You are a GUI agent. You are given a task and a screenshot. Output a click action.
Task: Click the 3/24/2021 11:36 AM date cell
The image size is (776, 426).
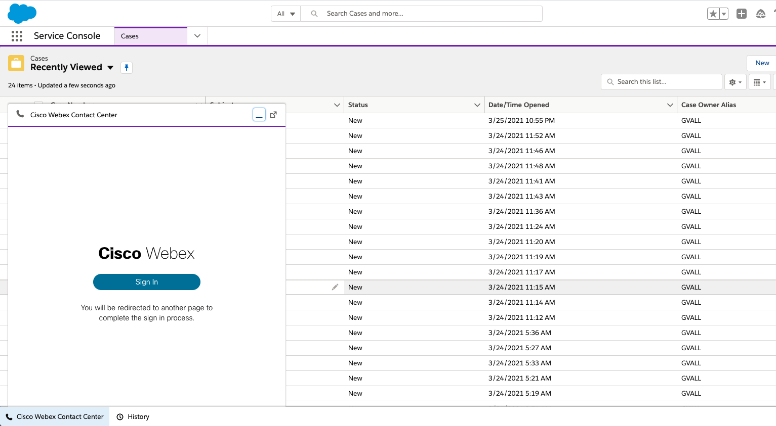coord(521,212)
